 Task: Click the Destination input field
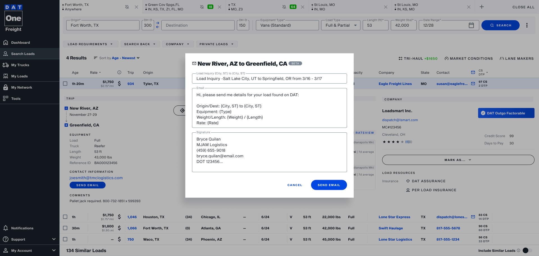coord(198,25)
